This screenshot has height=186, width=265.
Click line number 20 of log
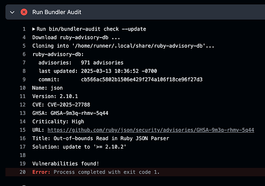tap(23, 172)
